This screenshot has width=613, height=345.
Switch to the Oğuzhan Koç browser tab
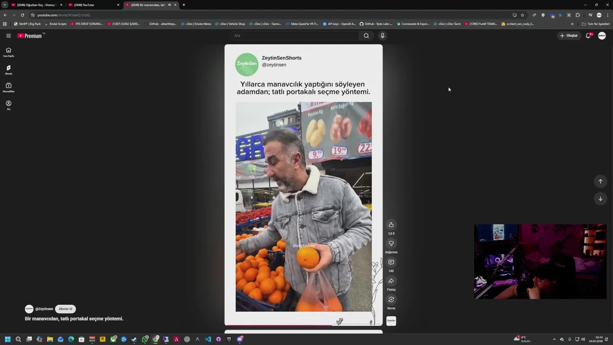pos(36,5)
